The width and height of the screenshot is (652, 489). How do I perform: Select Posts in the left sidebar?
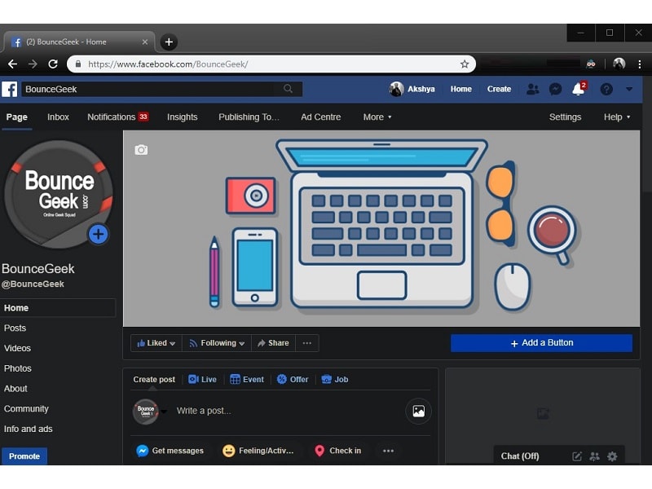(15, 328)
